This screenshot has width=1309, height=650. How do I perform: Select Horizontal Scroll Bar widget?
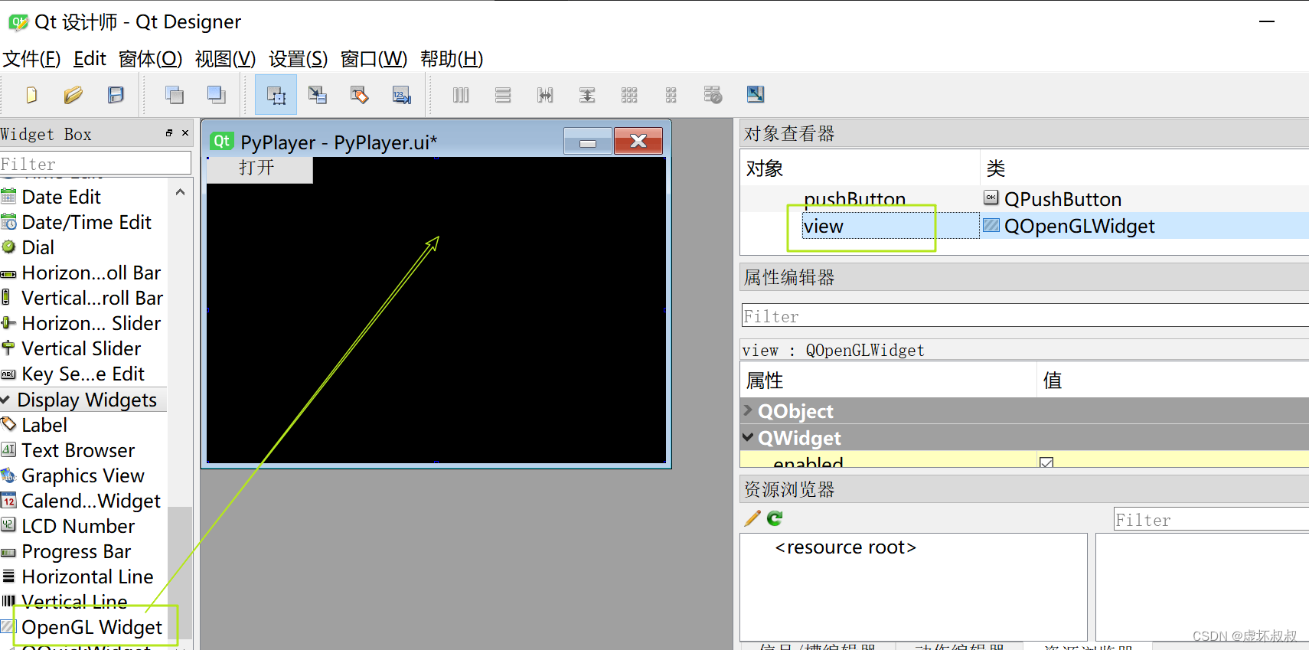(x=90, y=273)
